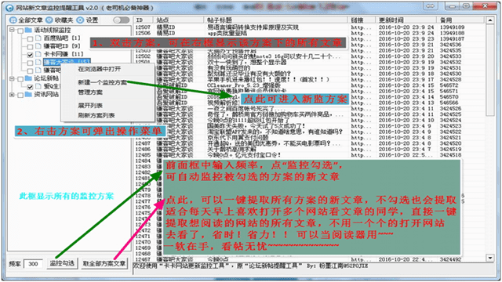Sort by the 备用 column header
The image size is (502, 282).
(461, 20)
